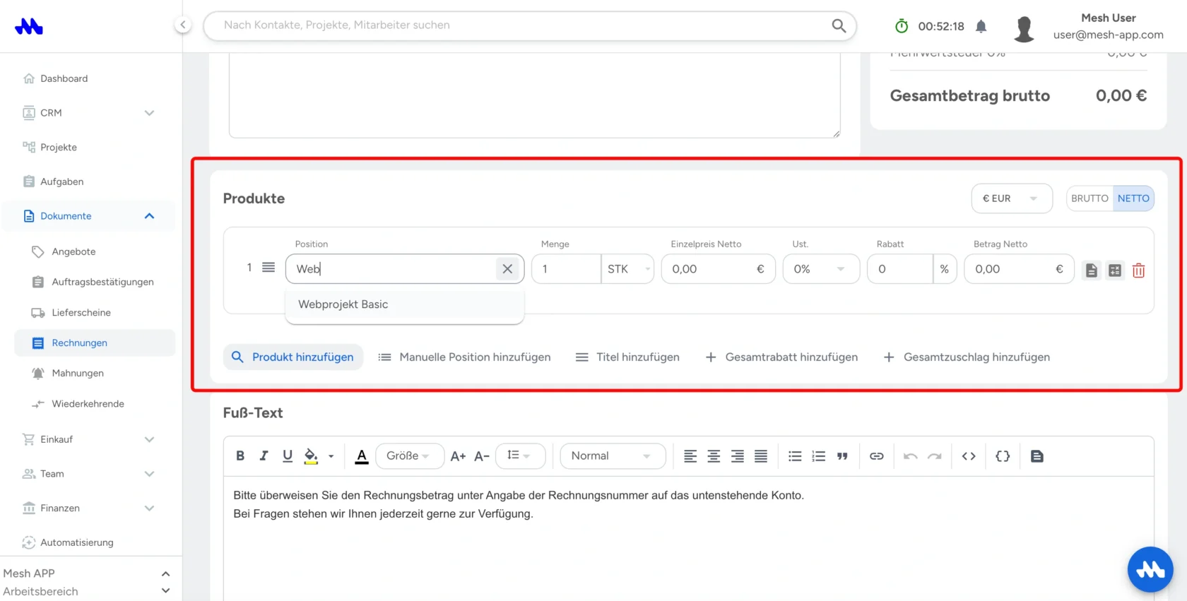
Task: Click the drag handle of position 1
Action: [x=268, y=268]
